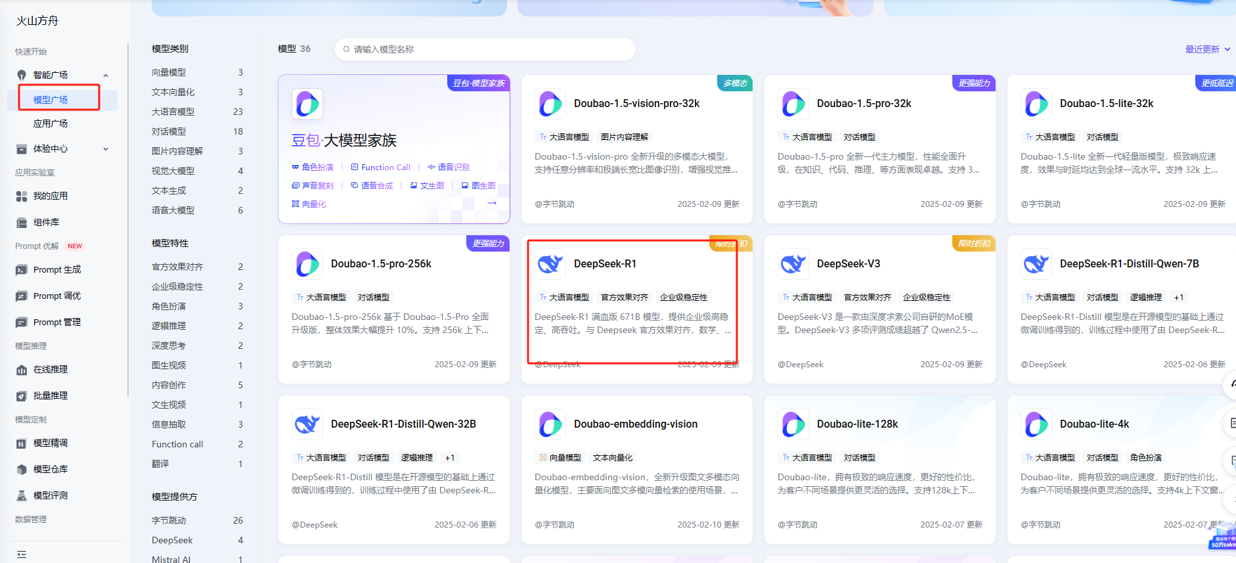Expand +1 tags on DeepSeek-R1-Distill-Qwen-32B
1236x563 pixels.
[450, 458]
